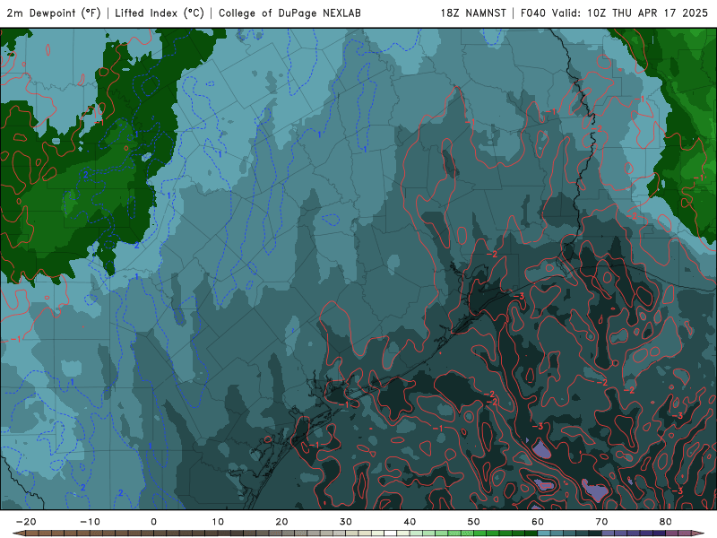Click the '60' color scale label
Screen dimensions: 717x538
click(538, 522)
